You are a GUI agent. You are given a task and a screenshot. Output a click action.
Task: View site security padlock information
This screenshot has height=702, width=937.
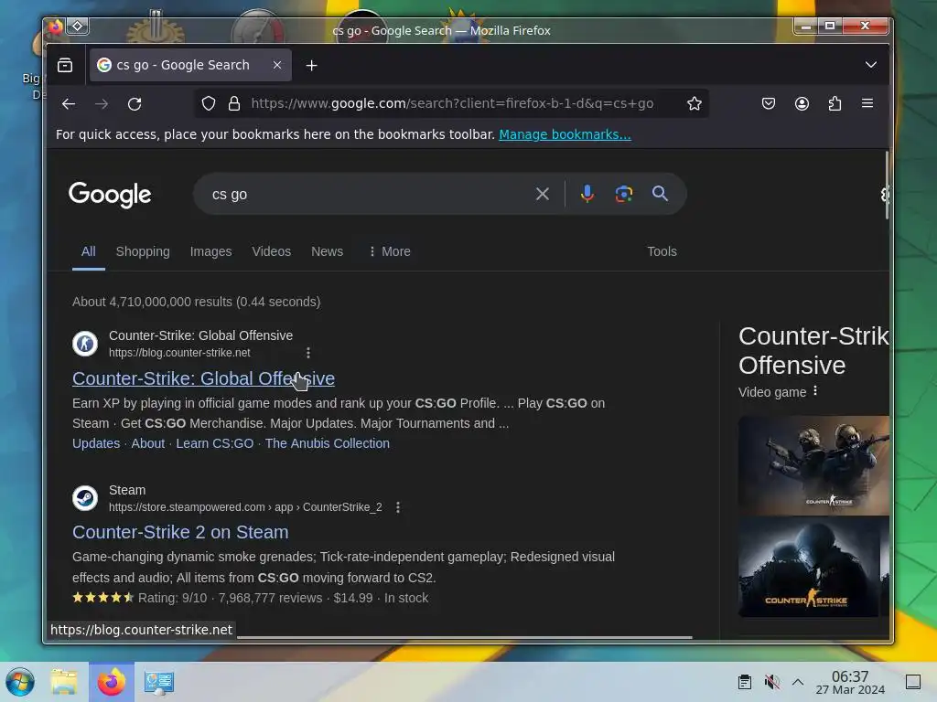click(x=234, y=103)
